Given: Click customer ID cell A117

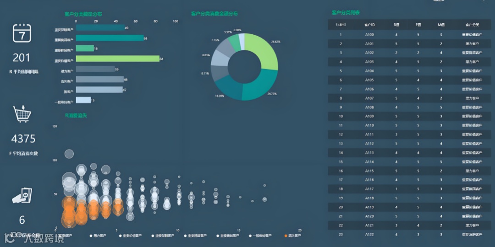Looking at the screenshot, I should (369, 189).
